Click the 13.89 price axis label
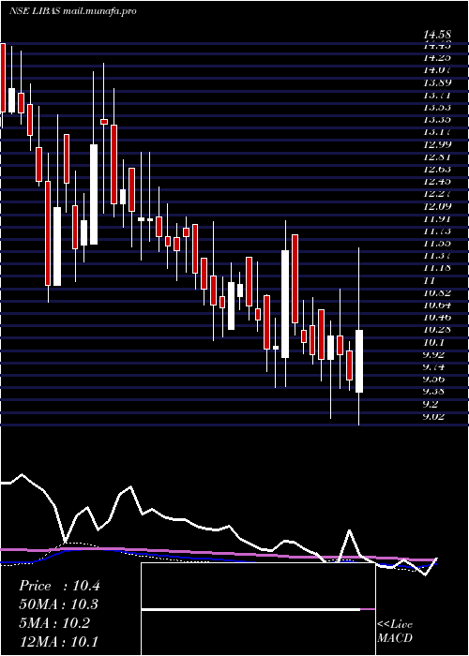The image size is (469, 656). click(x=437, y=83)
